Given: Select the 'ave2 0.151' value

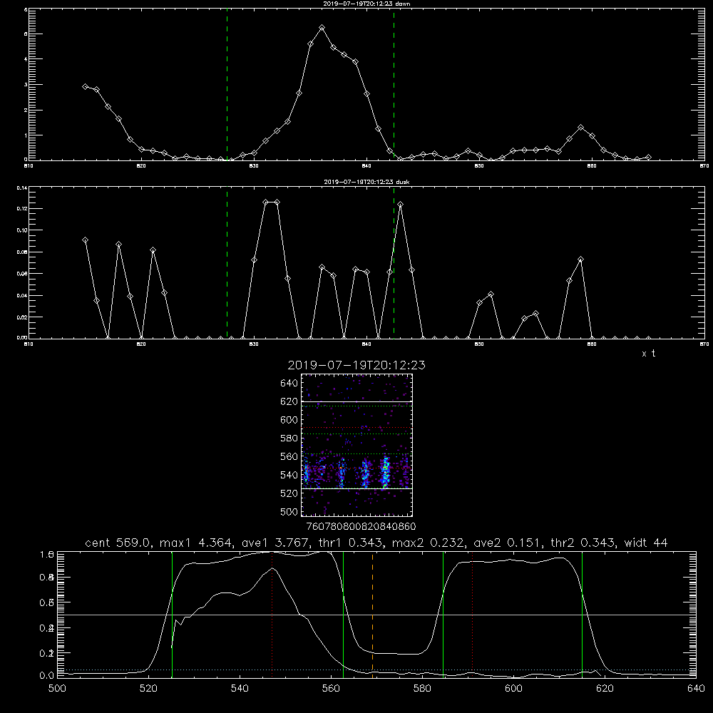Looking at the screenshot, I should click(x=507, y=543).
